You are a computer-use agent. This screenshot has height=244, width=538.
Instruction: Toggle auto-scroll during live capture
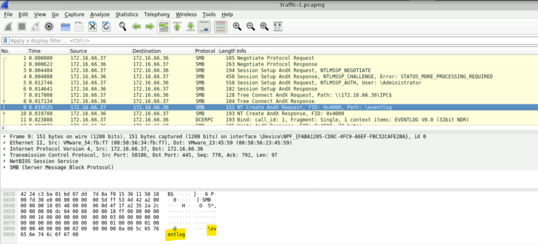click(204, 27)
